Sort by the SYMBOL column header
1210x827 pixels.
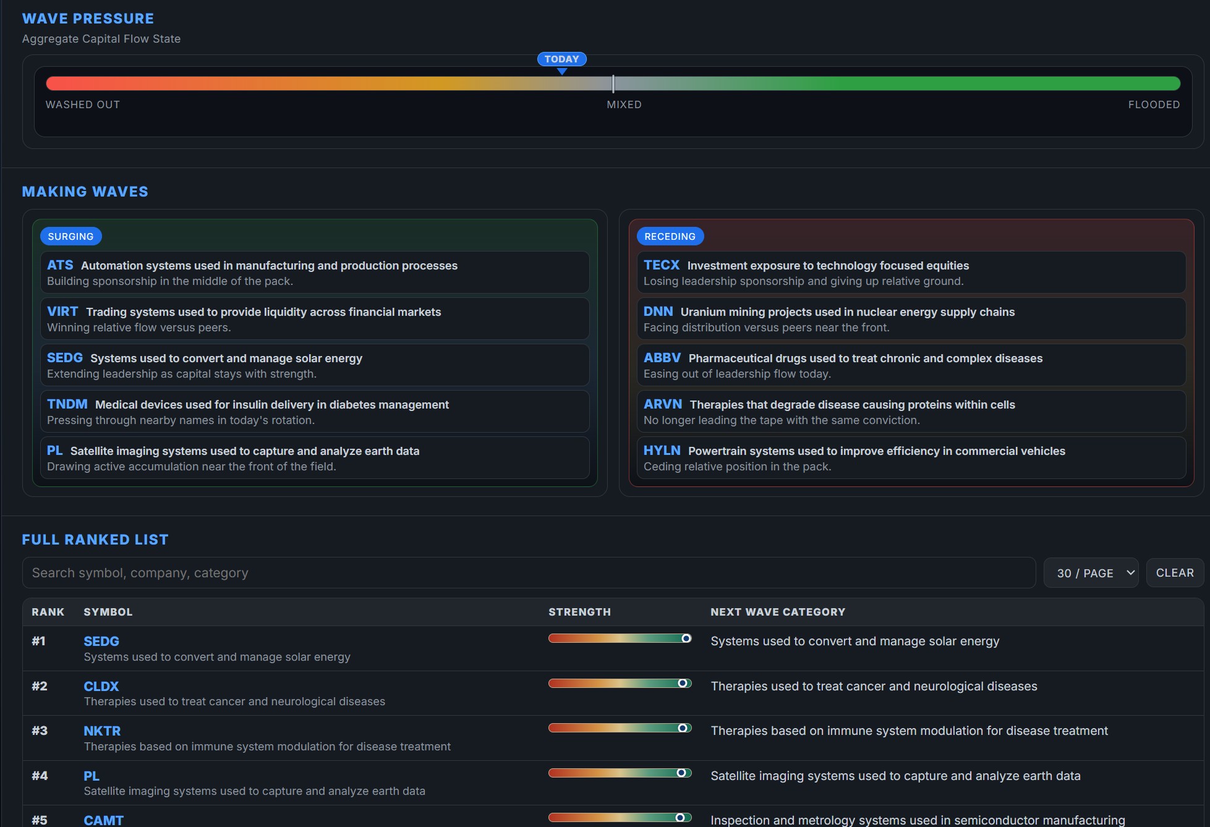point(108,612)
